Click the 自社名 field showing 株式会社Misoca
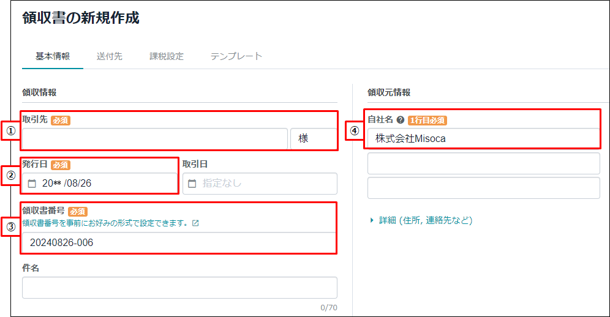Image resolution: width=610 pixels, height=317 pixels. click(x=484, y=138)
